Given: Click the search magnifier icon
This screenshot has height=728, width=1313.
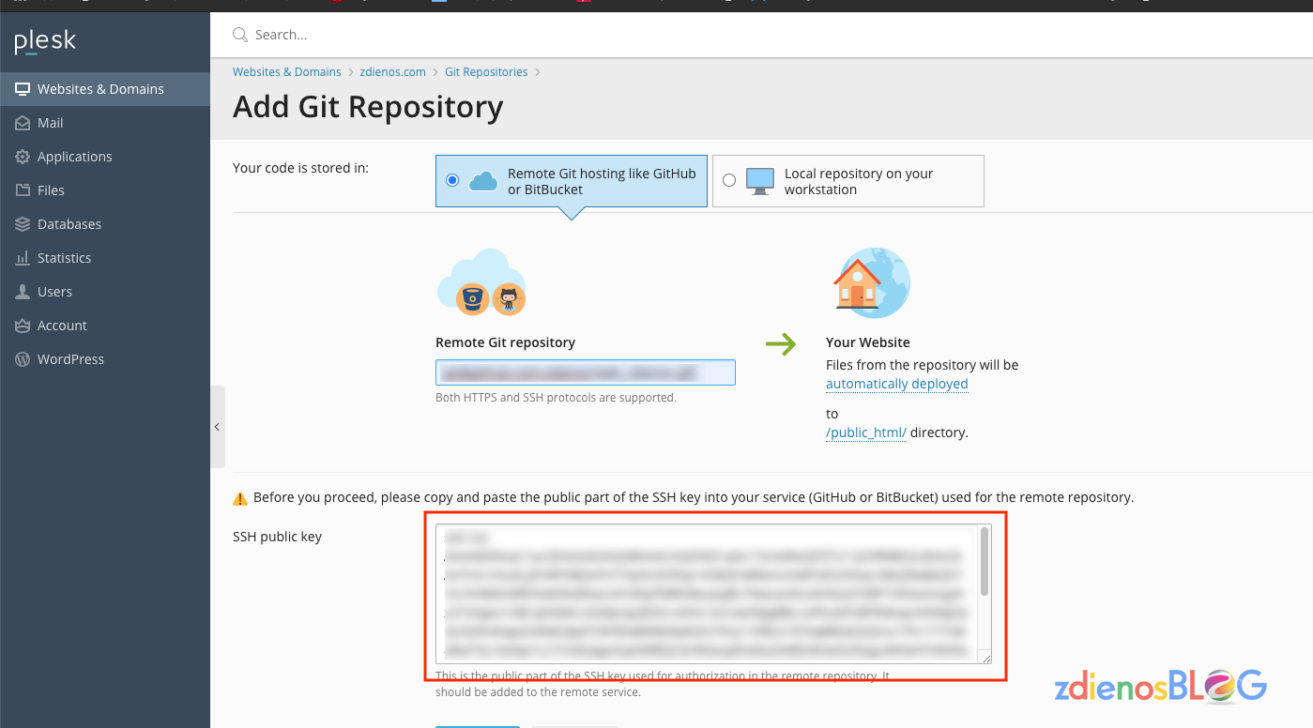Looking at the screenshot, I should click(x=238, y=34).
